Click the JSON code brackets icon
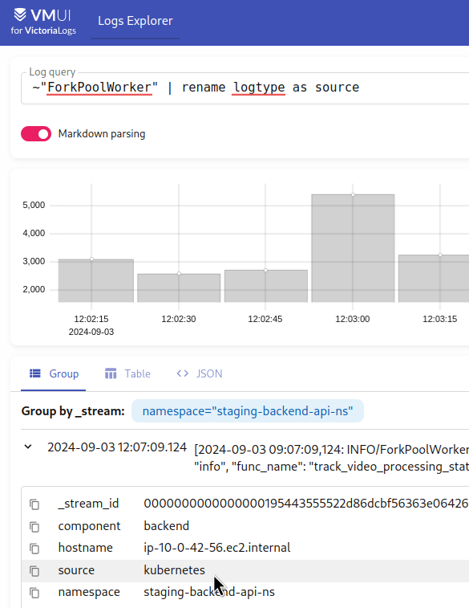The image size is (469, 608). pyautogui.click(x=182, y=373)
